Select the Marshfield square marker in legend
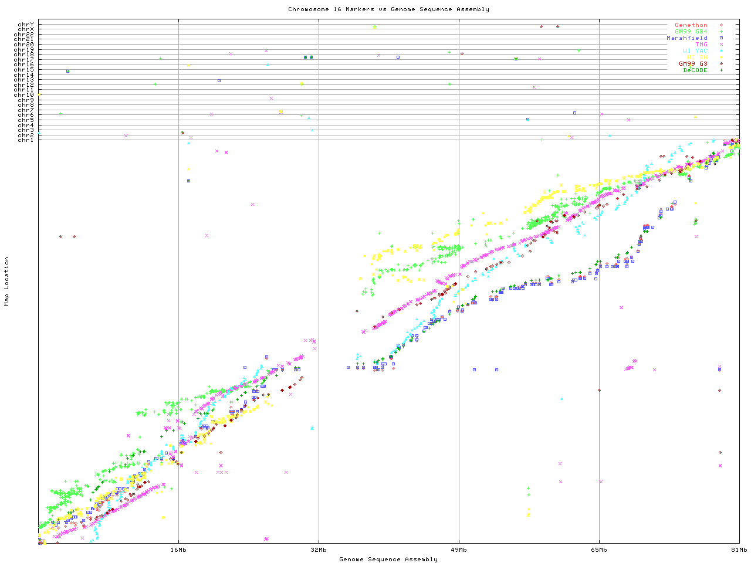Image resolution: width=751 pixels, height=563 pixels. pos(720,38)
